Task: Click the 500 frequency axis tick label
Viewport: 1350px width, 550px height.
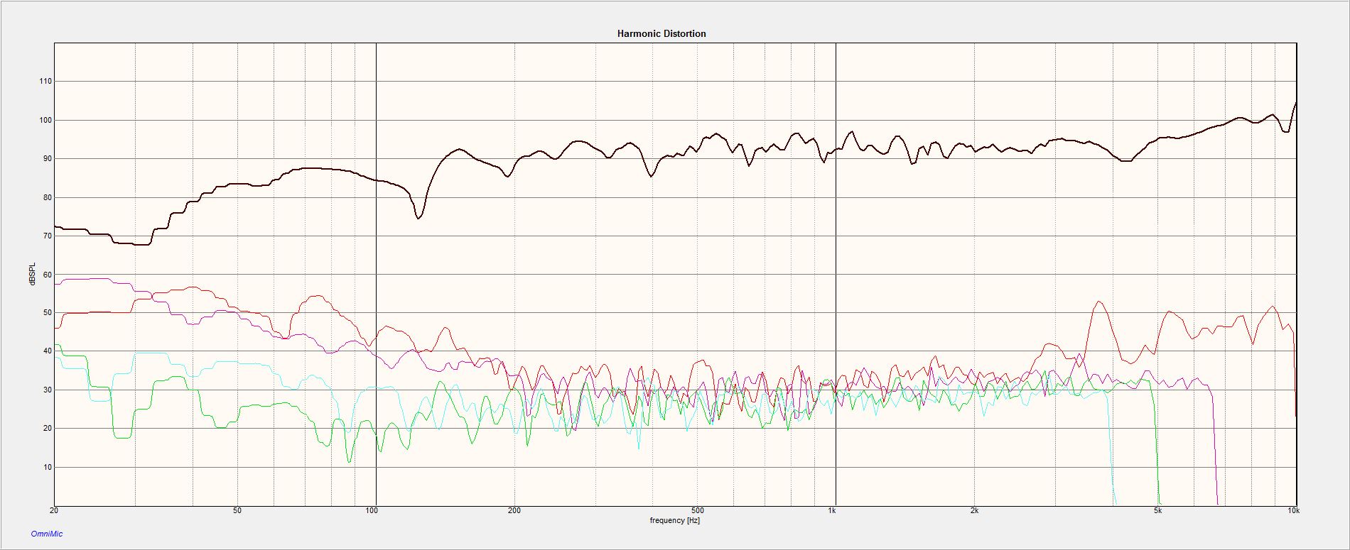Action: click(x=698, y=511)
